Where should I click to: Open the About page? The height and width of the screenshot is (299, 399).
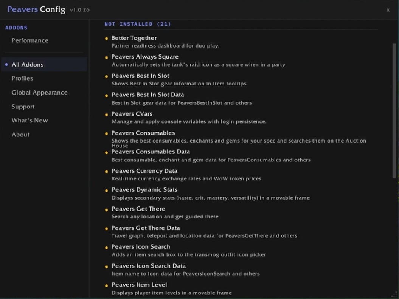pos(20,135)
